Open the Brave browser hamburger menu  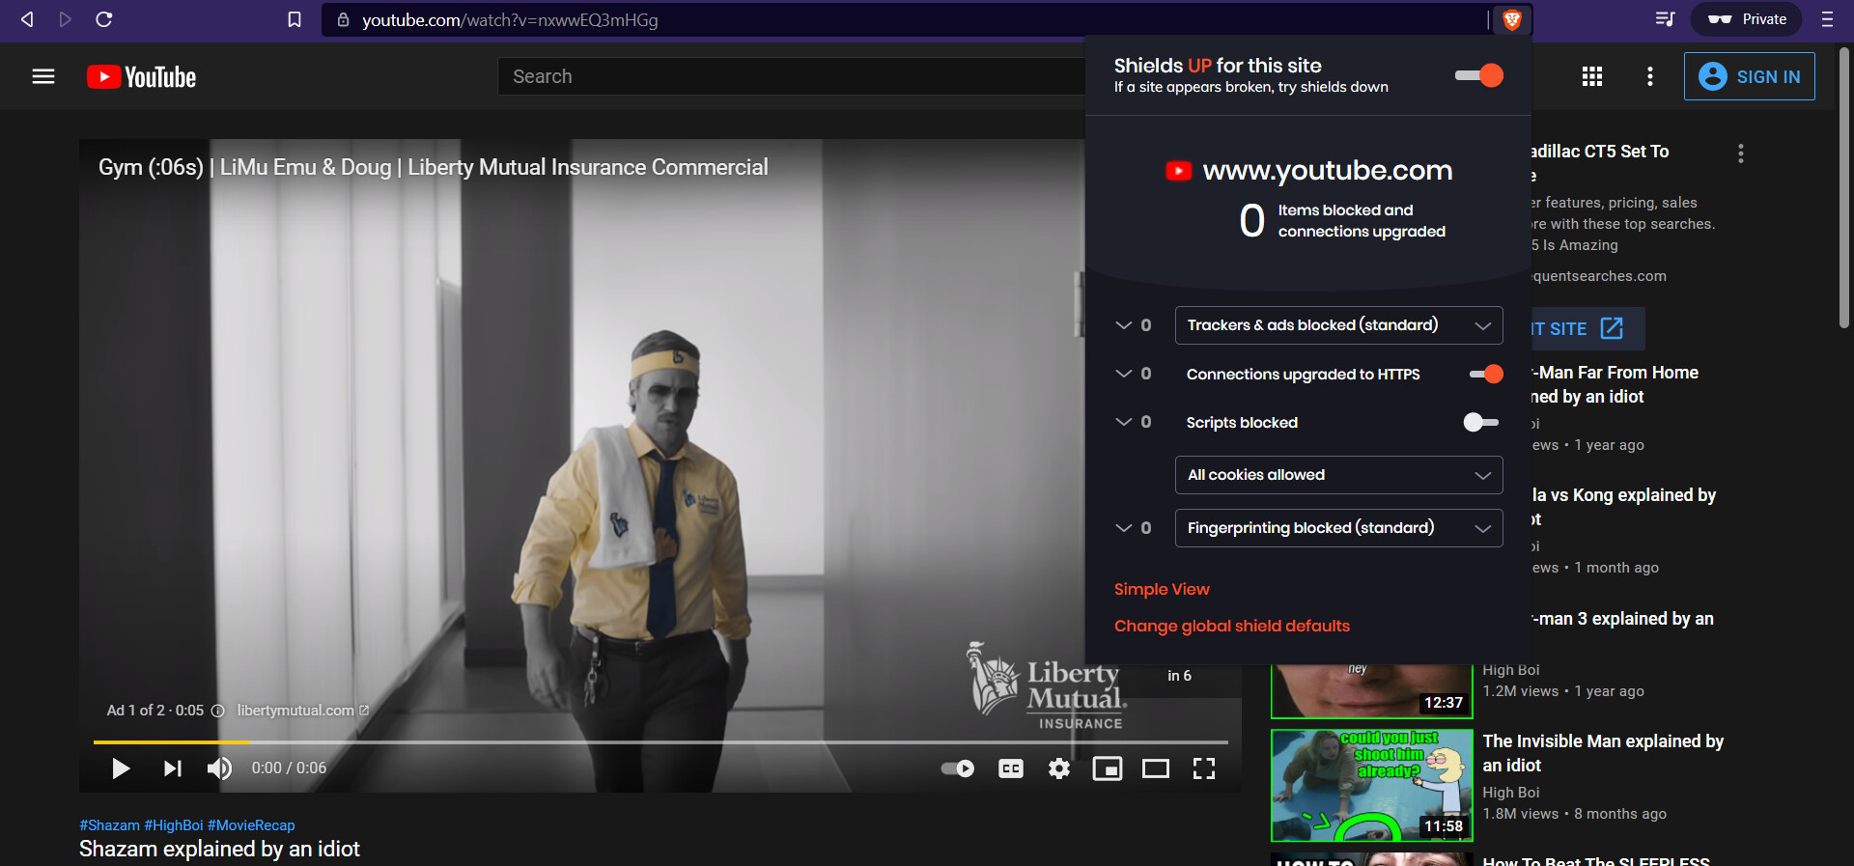point(1827,19)
